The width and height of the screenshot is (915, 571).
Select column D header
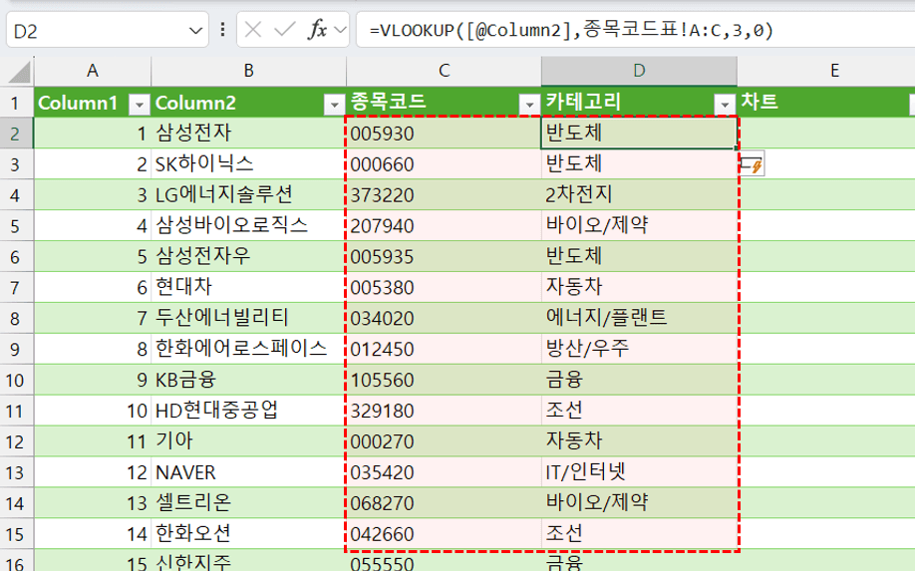click(x=639, y=71)
